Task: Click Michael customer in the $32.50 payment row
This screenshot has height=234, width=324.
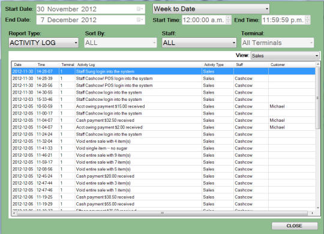Action: tap(277, 121)
